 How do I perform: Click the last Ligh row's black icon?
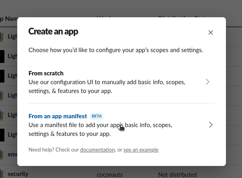click(x=2, y=135)
